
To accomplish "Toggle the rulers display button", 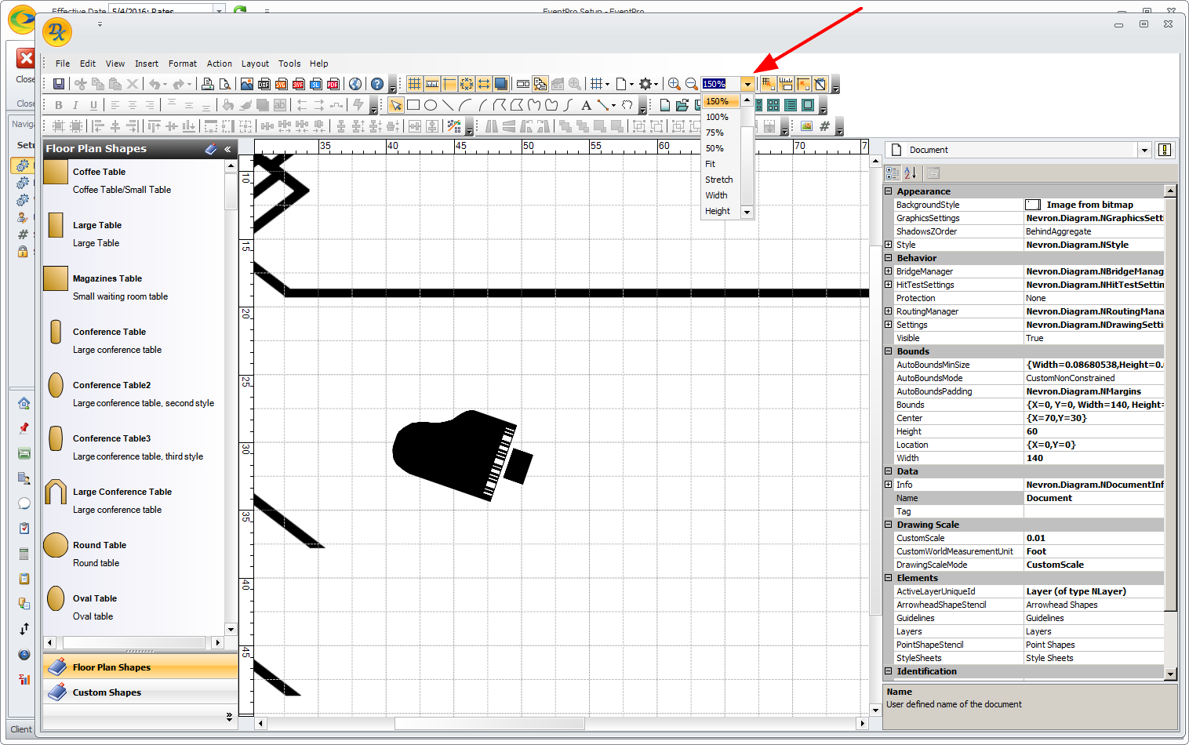I will click(431, 84).
